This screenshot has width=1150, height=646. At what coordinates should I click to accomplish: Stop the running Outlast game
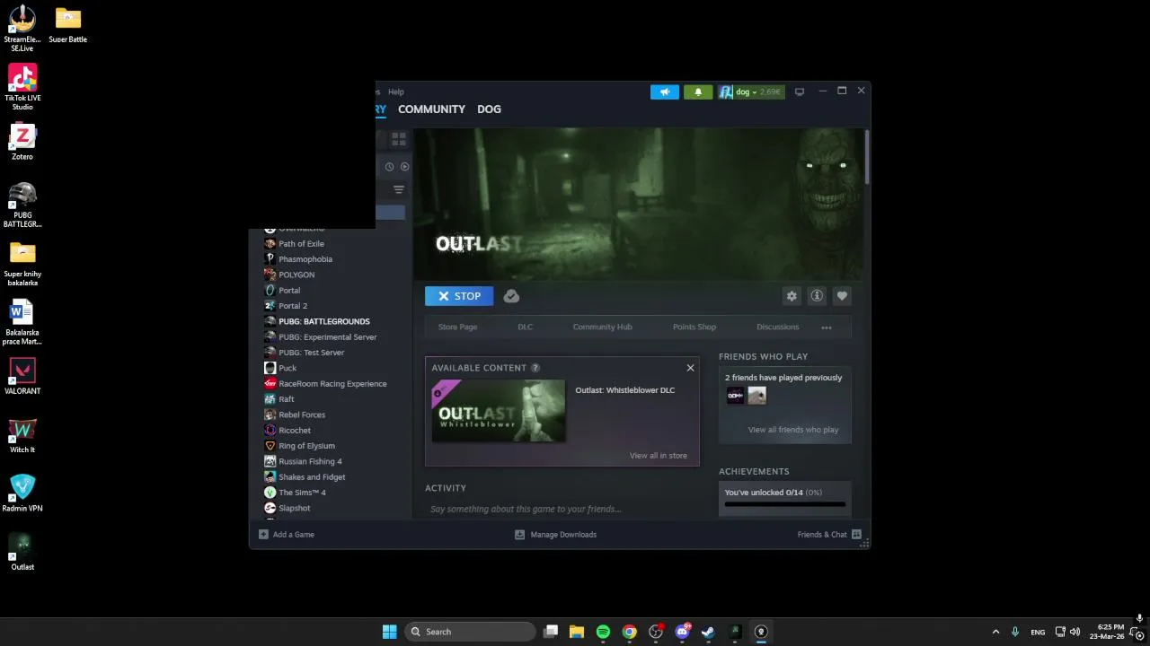coord(459,296)
